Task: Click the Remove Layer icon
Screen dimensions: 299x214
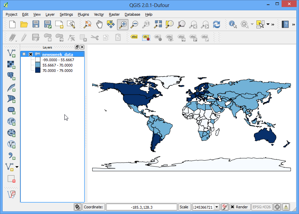Action: pyautogui.click(x=11, y=179)
